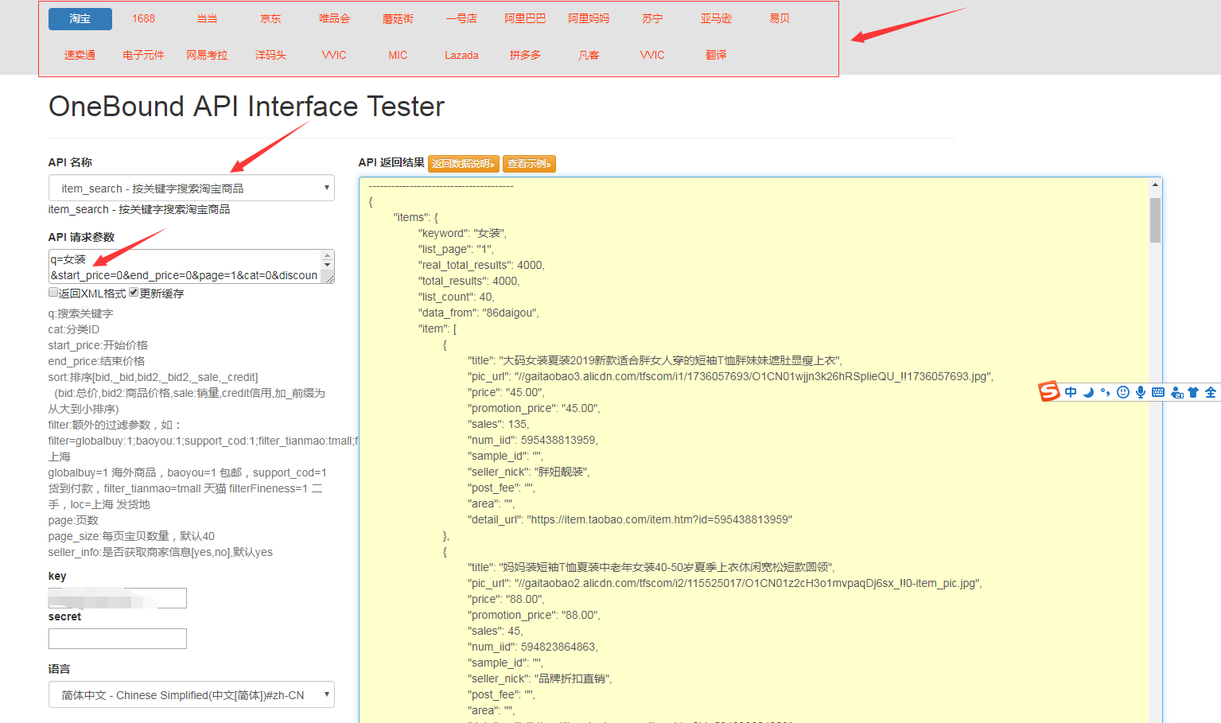Image resolution: width=1221 pixels, height=723 pixels.
Task: Select the 蘑菇街 platform
Action: pos(399,18)
